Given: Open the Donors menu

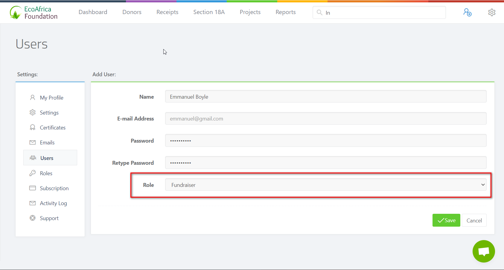Looking at the screenshot, I should (x=132, y=12).
